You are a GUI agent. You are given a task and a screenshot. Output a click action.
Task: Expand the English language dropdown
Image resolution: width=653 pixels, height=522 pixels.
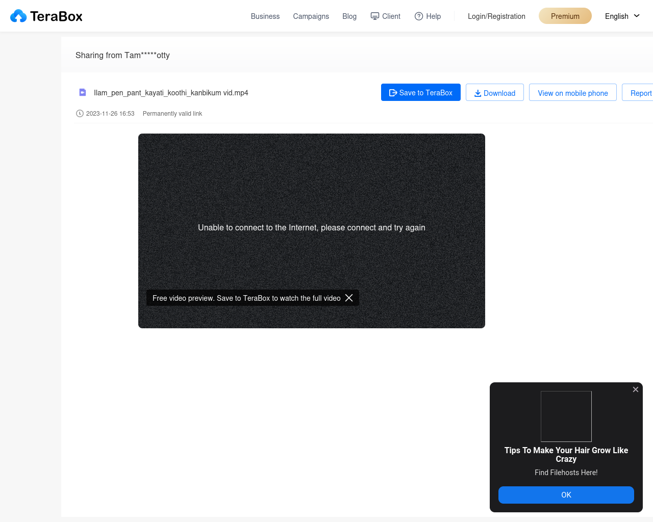pyautogui.click(x=622, y=16)
